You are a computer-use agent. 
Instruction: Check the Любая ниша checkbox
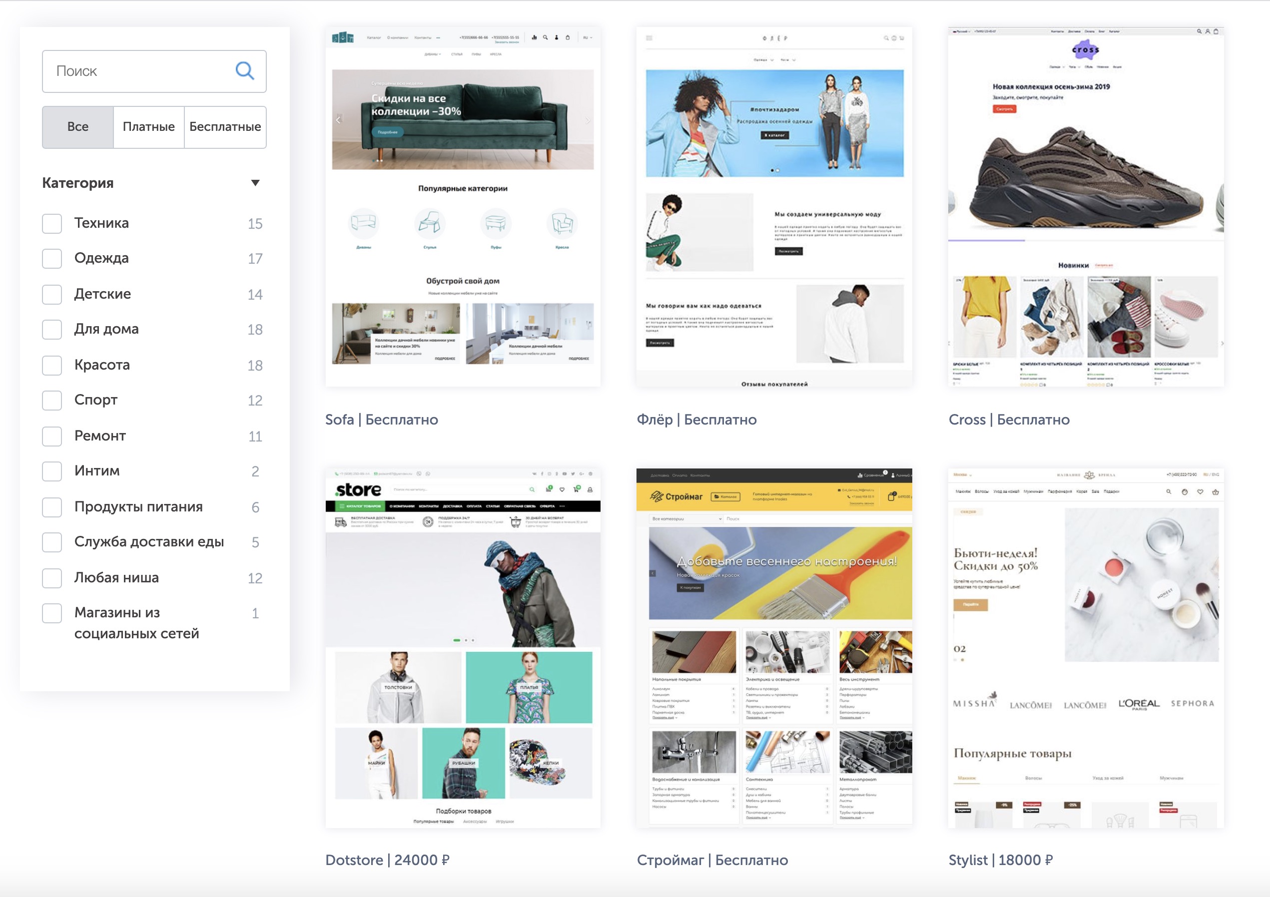tap(52, 578)
